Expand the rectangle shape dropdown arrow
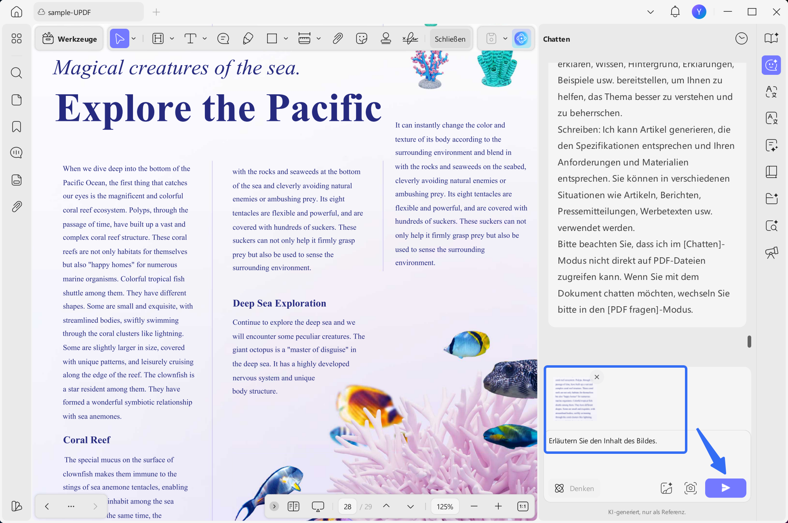 pyautogui.click(x=286, y=39)
